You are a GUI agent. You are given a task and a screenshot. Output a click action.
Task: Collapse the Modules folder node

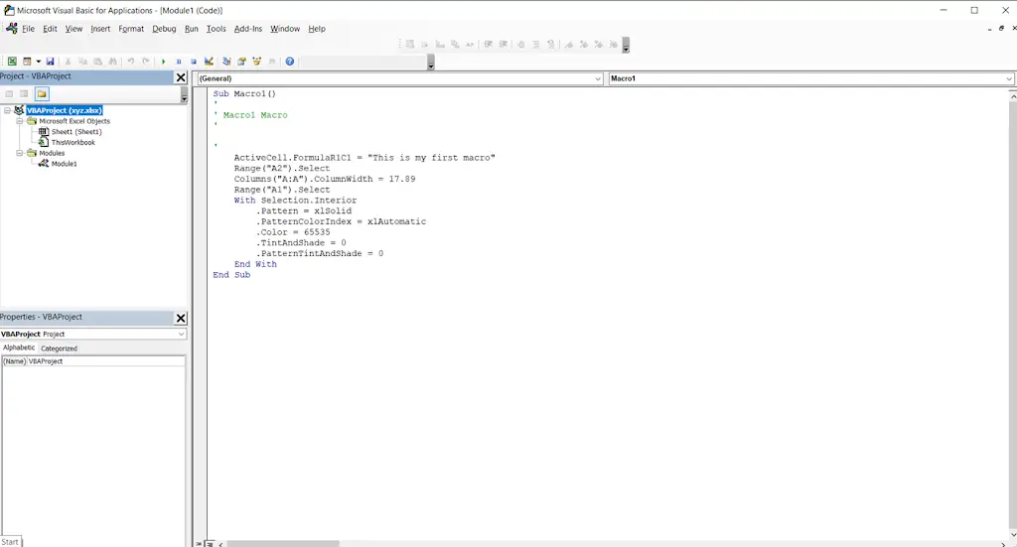(20, 153)
